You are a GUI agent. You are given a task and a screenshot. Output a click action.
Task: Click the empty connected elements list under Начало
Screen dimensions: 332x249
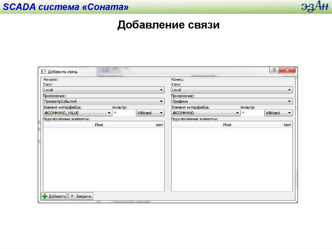click(103, 159)
